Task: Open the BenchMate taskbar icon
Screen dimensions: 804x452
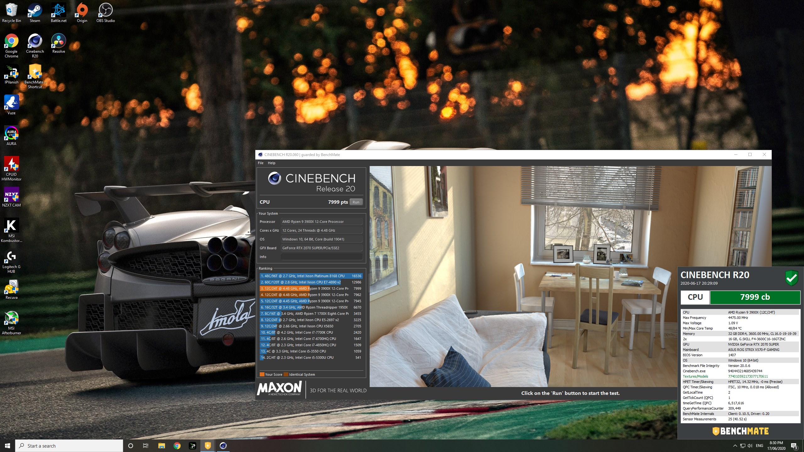Action: 208,446
